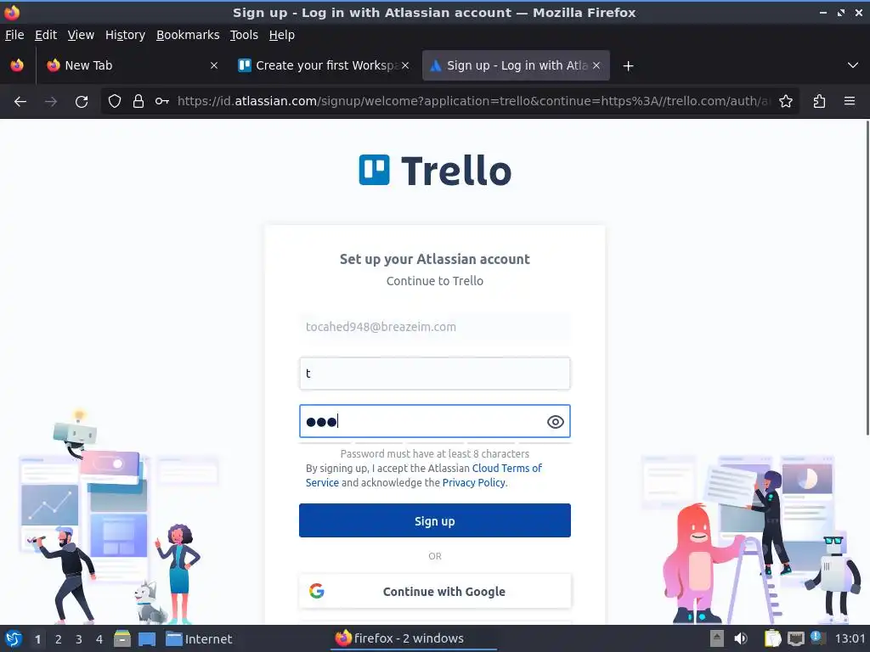The height and width of the screenshot is (652, 870).
Task: Click the clipboard tray icon
Action: click(772, 638)
